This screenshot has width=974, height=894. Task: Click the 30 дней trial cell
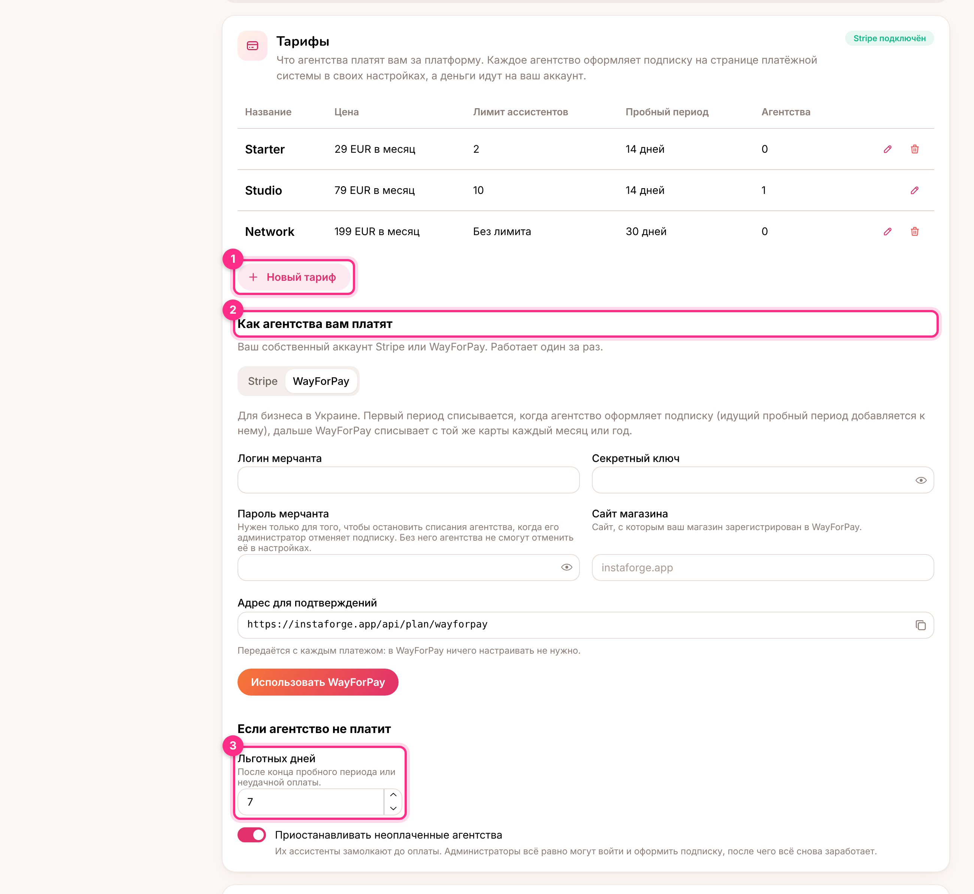[x=646, y=231]
